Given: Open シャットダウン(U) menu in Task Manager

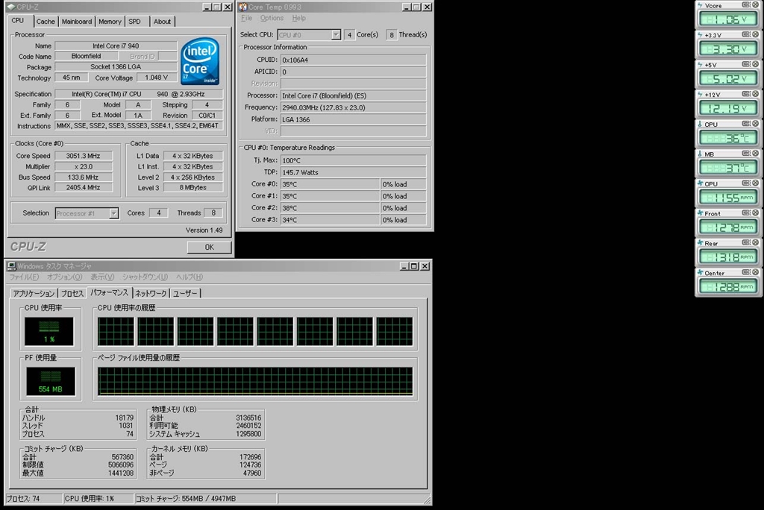Looking at the screenshot, I should coord(145,277).
